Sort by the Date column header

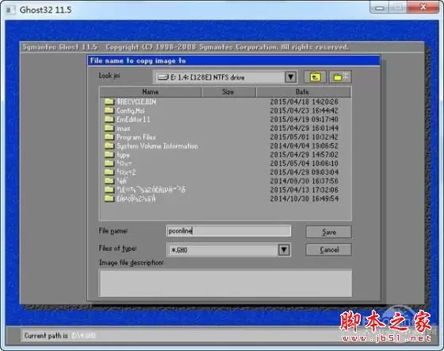click(303, 92)
